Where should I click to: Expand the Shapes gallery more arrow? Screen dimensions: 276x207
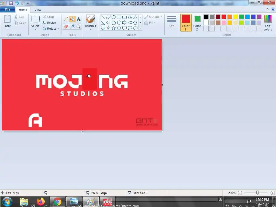[x=140, y=28]
